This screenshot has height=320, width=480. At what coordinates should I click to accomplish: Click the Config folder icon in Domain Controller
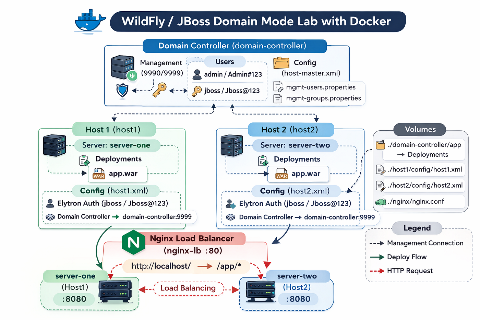tap(281, 63)
